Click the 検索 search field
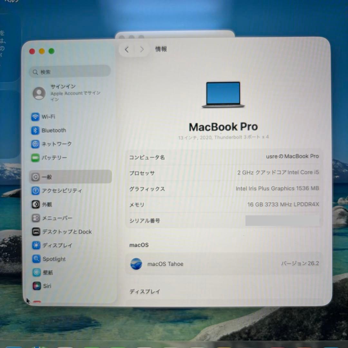The image size is (348, 348). (70, 72)
